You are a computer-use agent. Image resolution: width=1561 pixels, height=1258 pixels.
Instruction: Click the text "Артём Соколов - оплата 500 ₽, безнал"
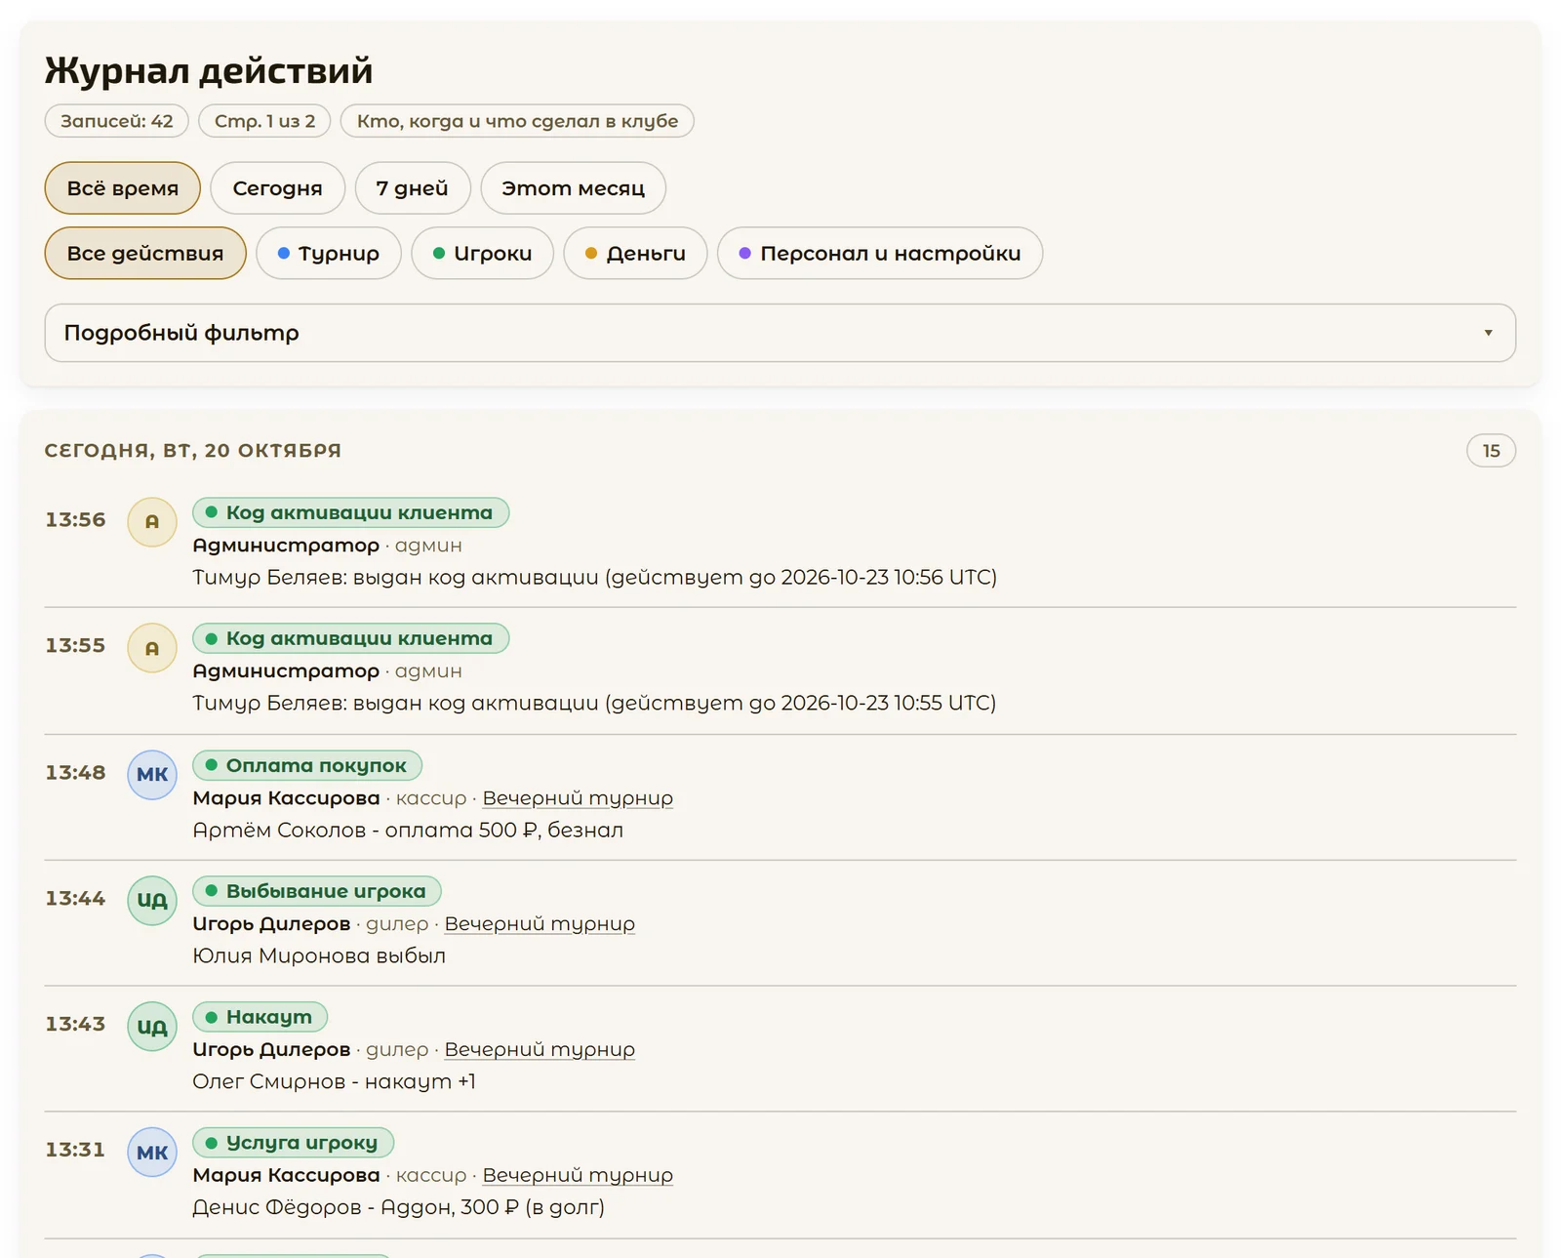click(408, 831)
